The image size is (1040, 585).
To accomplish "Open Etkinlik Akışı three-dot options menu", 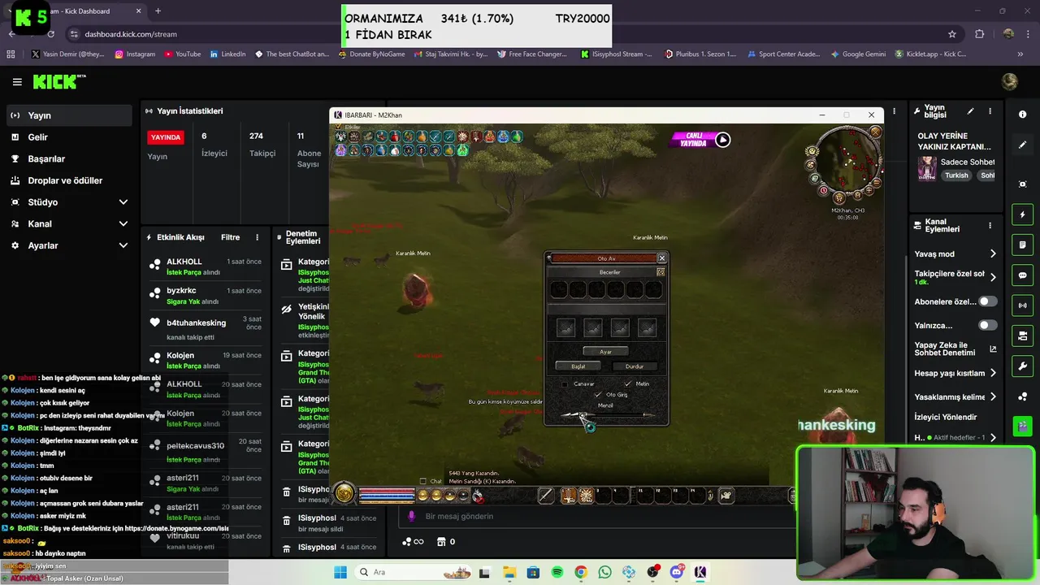I will click(x=258, y=237).
